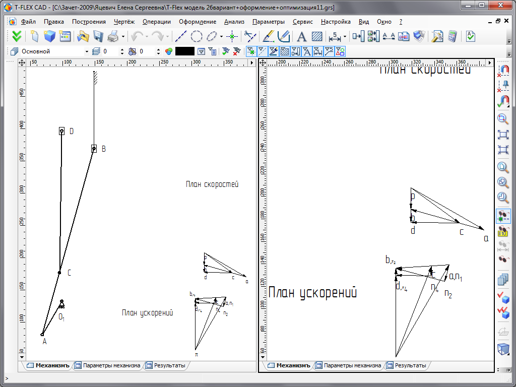This screenshot has width=516, height=387.
Task: Select the text tool (letter A)
Action: 301,36
